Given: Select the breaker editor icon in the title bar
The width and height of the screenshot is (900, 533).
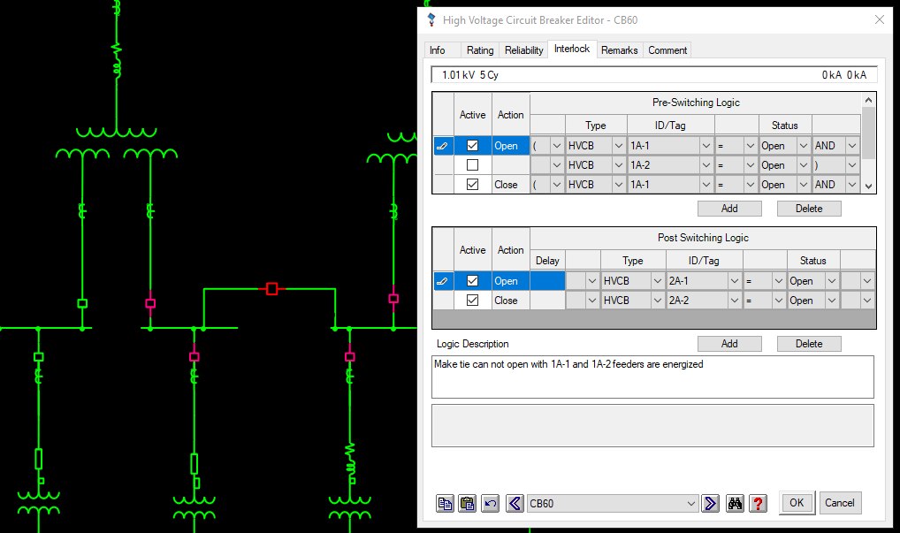Looking at the screenshot, I should coord(431,19).
